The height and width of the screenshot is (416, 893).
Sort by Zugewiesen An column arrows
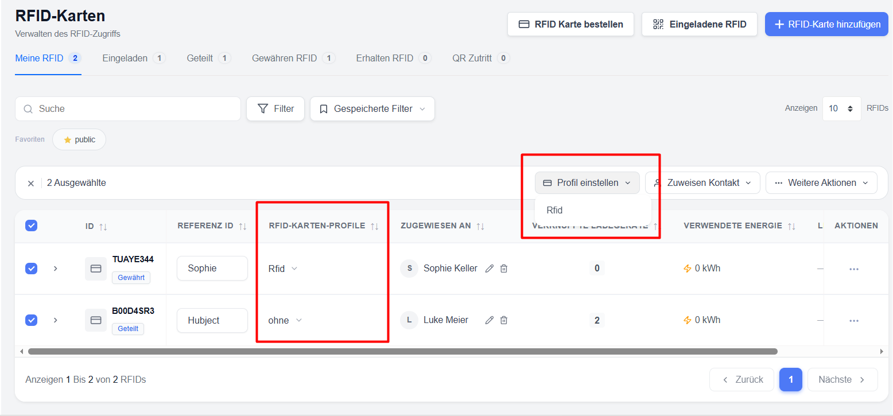click(480, 226)
